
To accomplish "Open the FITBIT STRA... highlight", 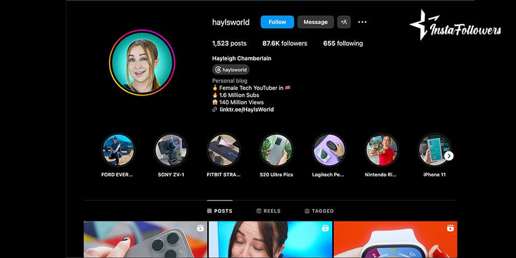I will pyautogui.click(x=224, y=150).
